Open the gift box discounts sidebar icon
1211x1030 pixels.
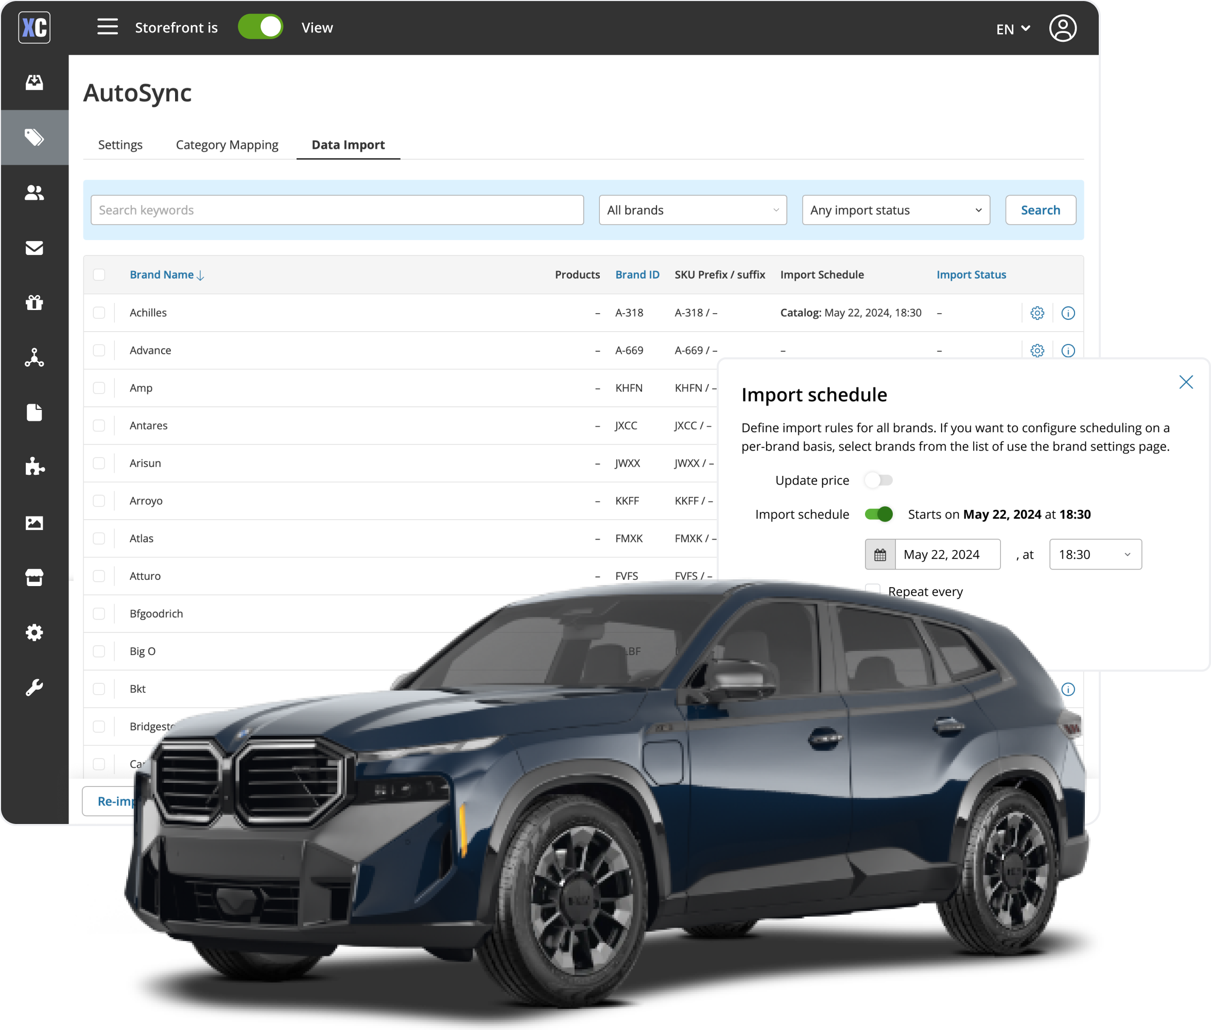click(x=34, y=302)
